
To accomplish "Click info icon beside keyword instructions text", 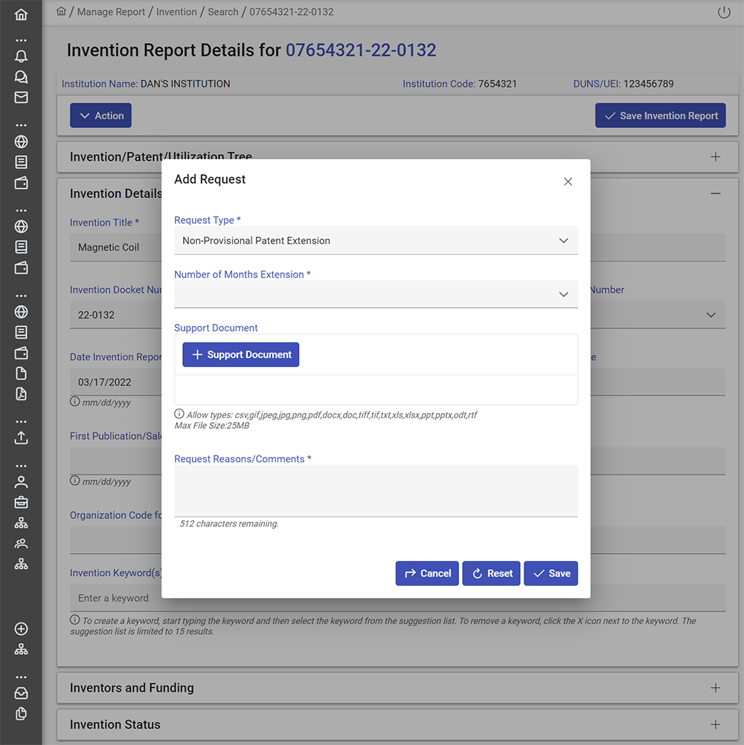I will pyautogui.click(x=74, y=619).
